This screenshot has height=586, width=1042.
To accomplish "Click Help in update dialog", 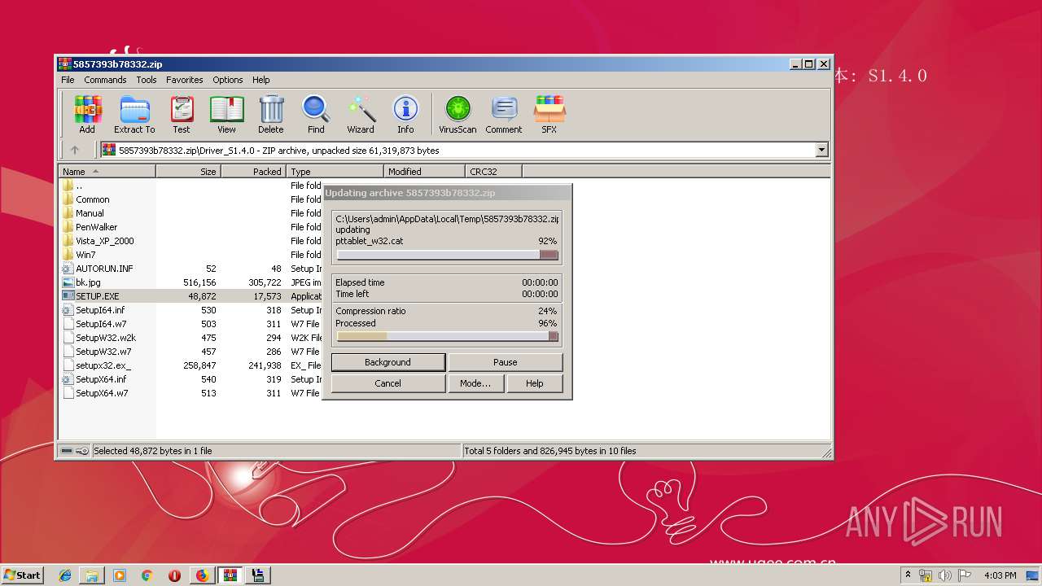I will click(535, 383).
